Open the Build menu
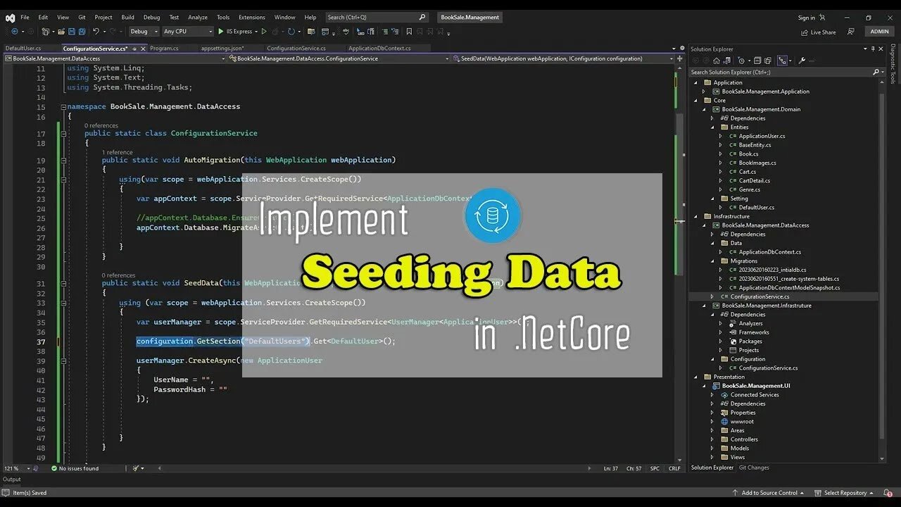 pos(127,17)
